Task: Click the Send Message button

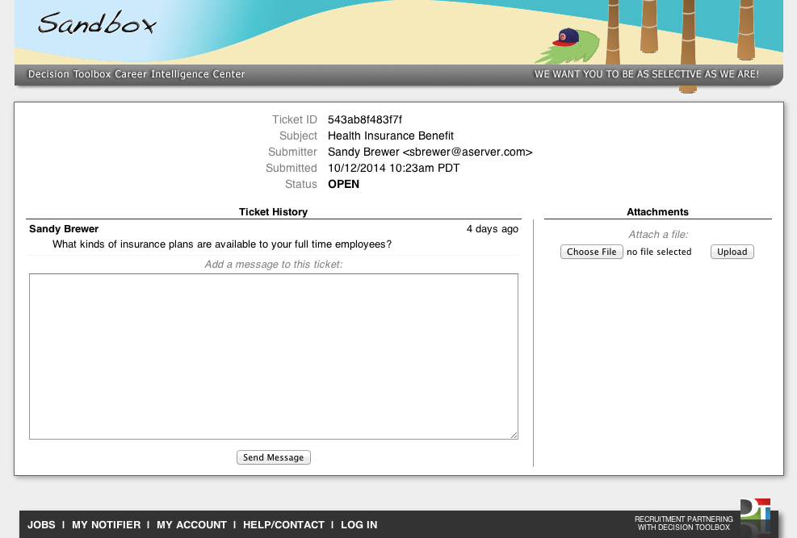Action: [x=274, y=457]
